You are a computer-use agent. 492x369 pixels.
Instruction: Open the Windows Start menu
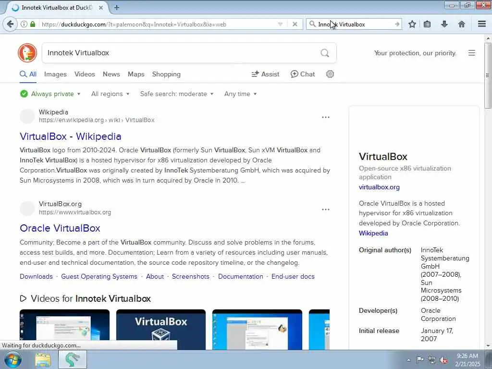pos(13,360)
